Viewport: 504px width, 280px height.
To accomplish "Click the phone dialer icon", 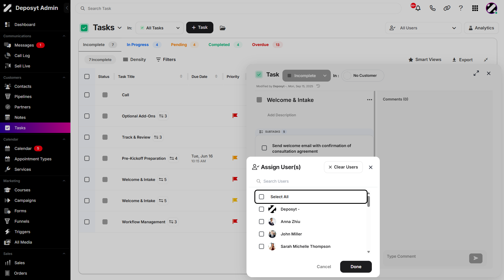I will 432,8.
